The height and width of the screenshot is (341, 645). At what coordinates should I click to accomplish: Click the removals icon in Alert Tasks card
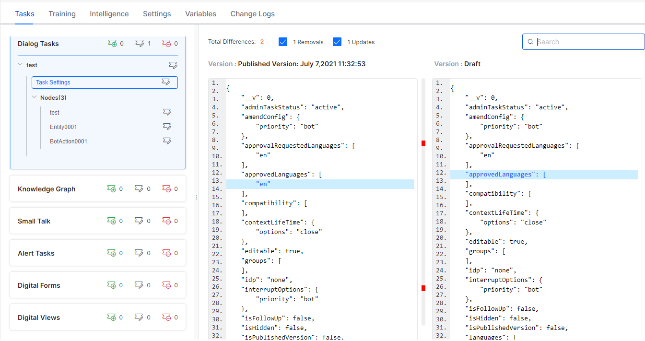click(x=166, y=253)
